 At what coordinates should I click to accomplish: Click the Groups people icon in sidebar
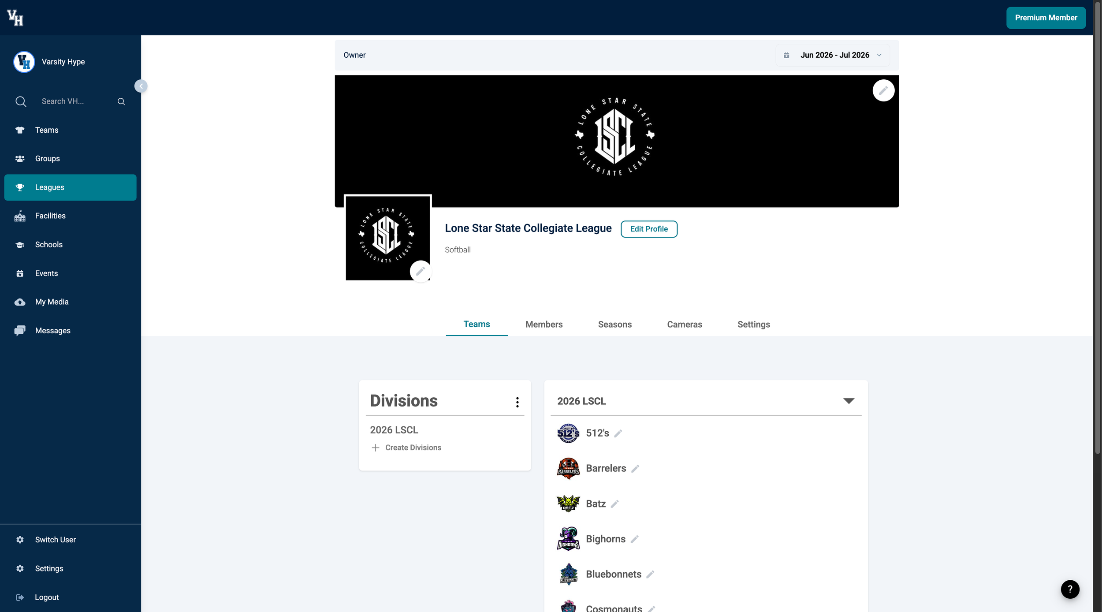click(20, 159)
